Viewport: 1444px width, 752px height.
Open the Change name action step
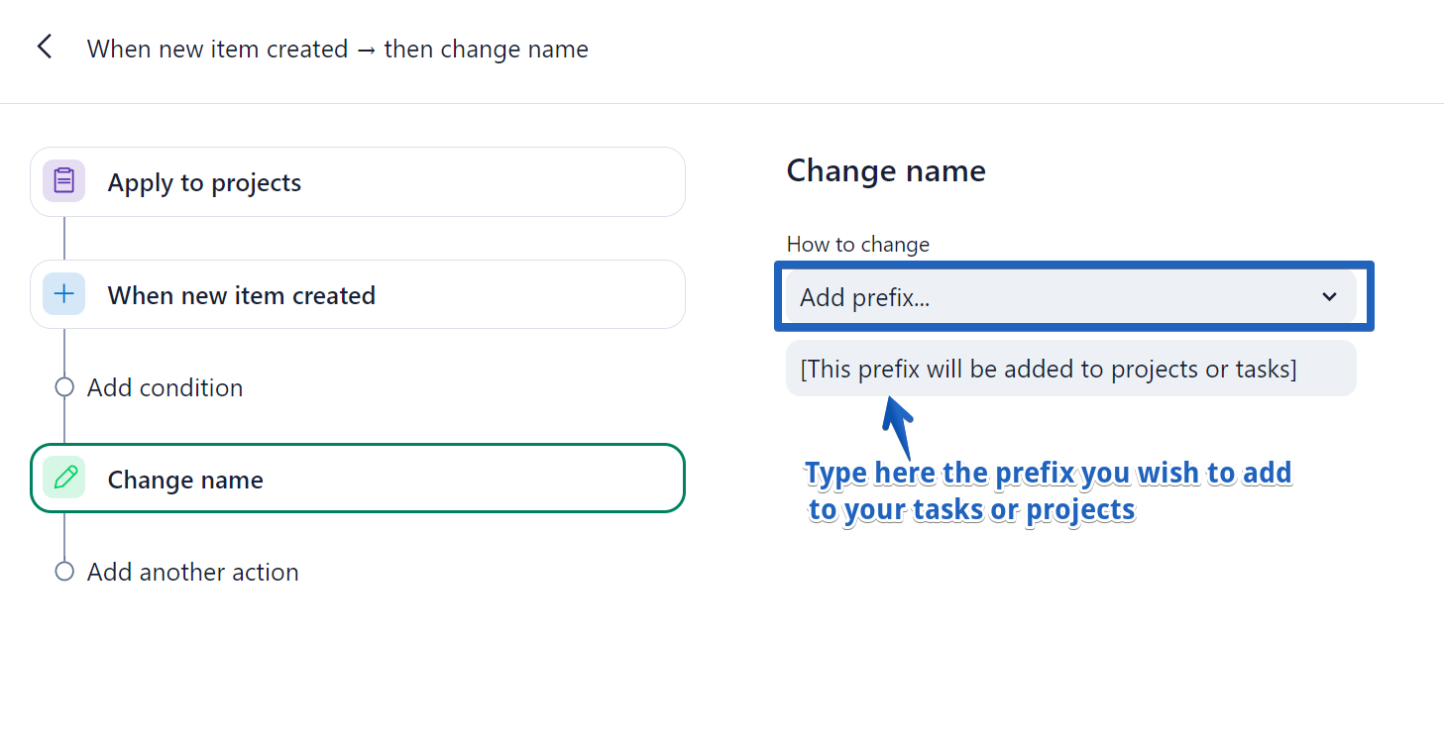coord(357,480)
